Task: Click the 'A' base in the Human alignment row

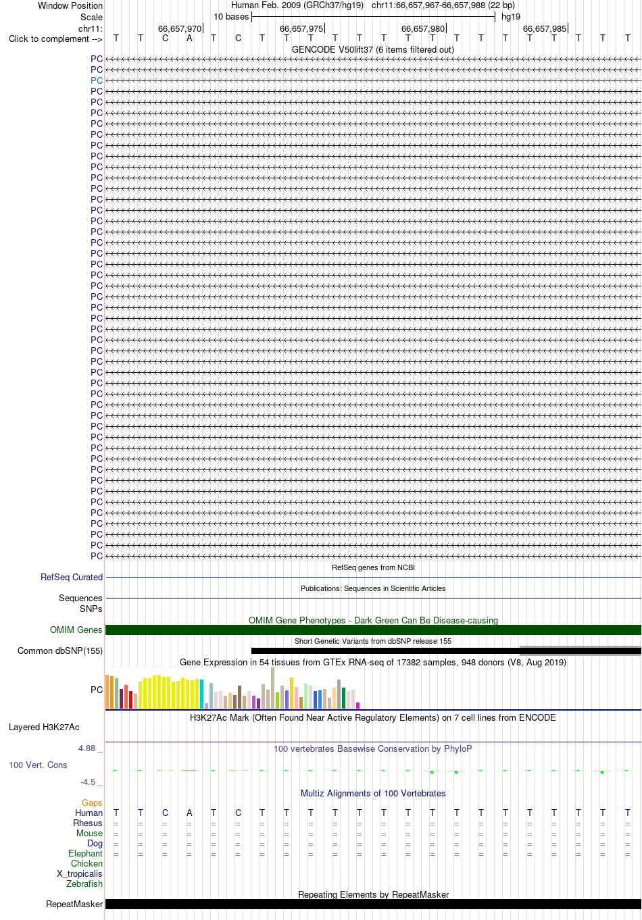Action: point(189,813)
